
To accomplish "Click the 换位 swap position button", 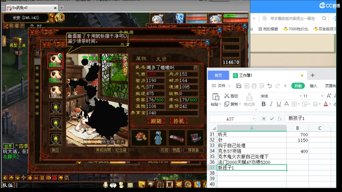I will point(55,150).
